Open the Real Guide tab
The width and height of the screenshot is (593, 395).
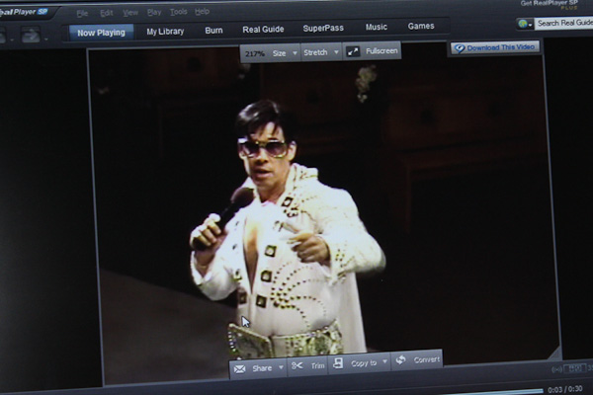click(263, 30)
